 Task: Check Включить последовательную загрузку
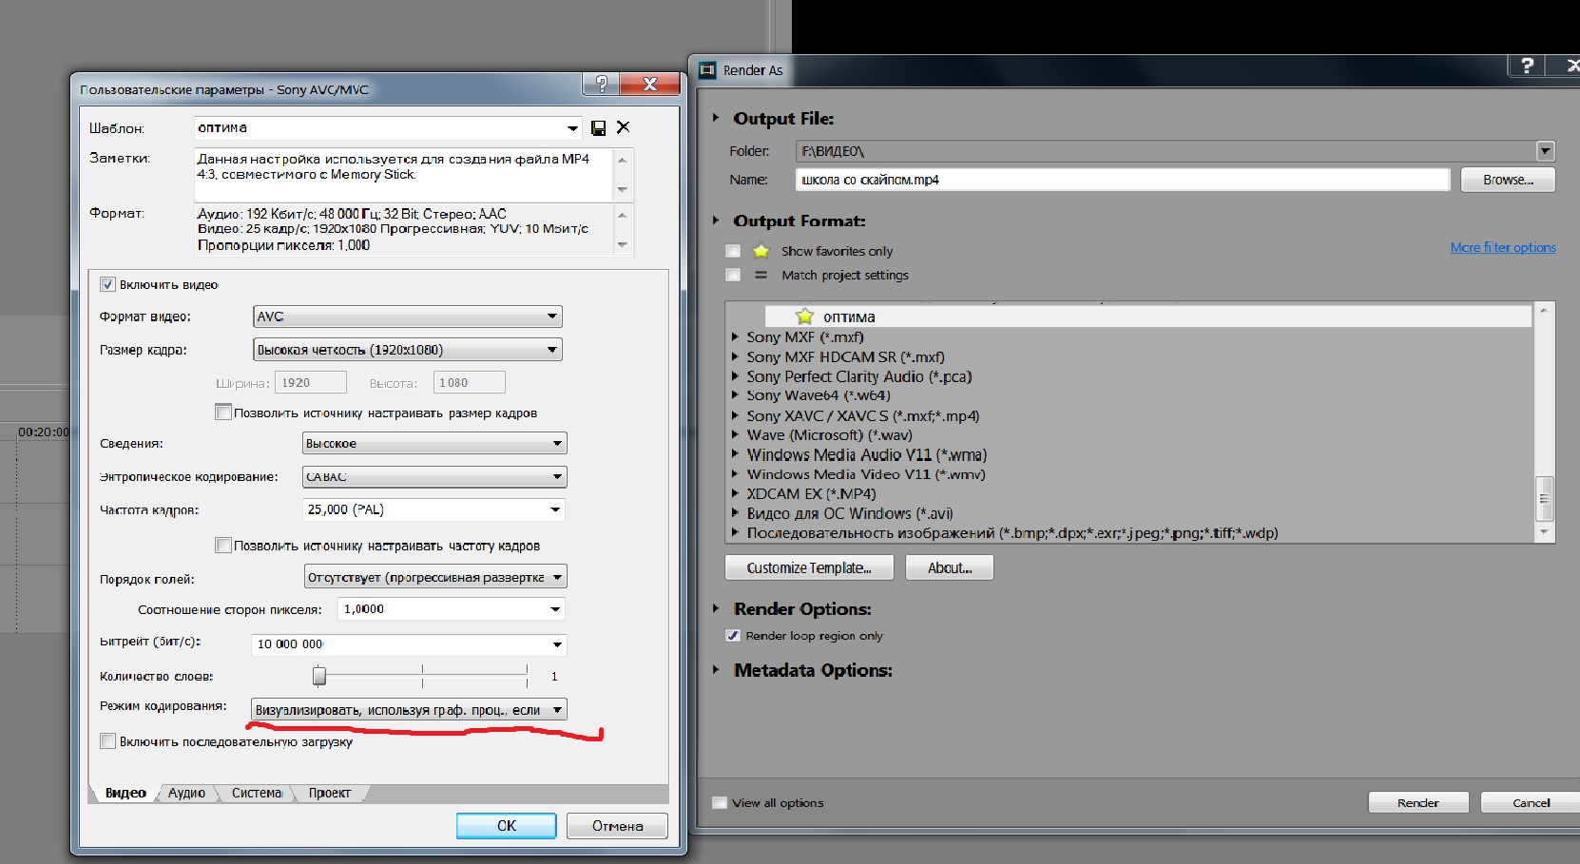point(107,741)
